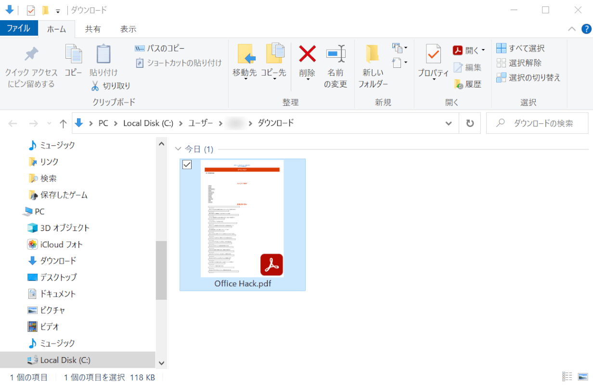Click the Delete (削除) red X icon
The image size is (593, 385).
click(307, 53)
